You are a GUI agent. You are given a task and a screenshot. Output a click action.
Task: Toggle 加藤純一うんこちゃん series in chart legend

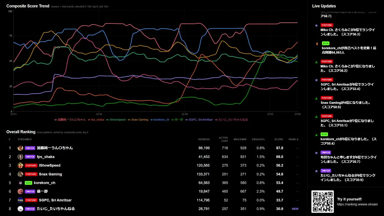coord(70,120)
